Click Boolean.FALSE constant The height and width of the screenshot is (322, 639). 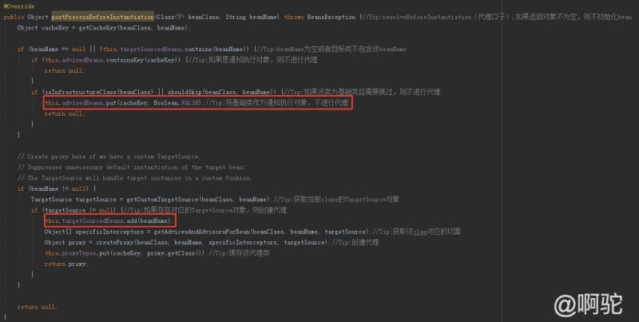click(x=177, y=103)
